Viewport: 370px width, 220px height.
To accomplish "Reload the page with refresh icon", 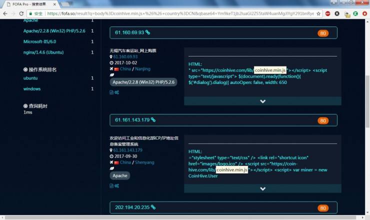I will (21, 13).
